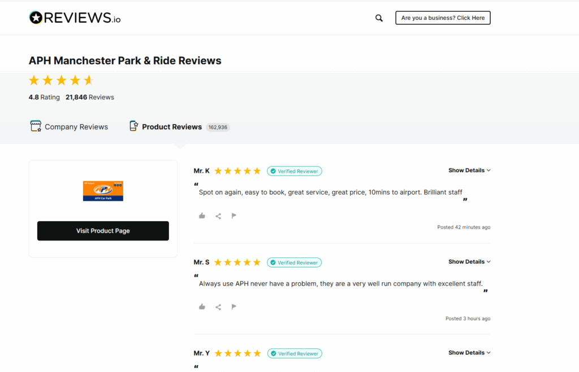
Task: Click the 4.8 star rating display
Action: click(61, 80)
